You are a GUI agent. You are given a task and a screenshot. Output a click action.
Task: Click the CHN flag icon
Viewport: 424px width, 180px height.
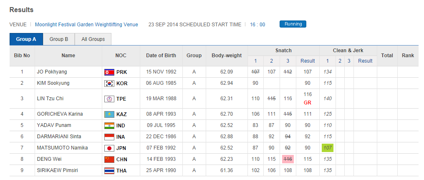[109, 160]
